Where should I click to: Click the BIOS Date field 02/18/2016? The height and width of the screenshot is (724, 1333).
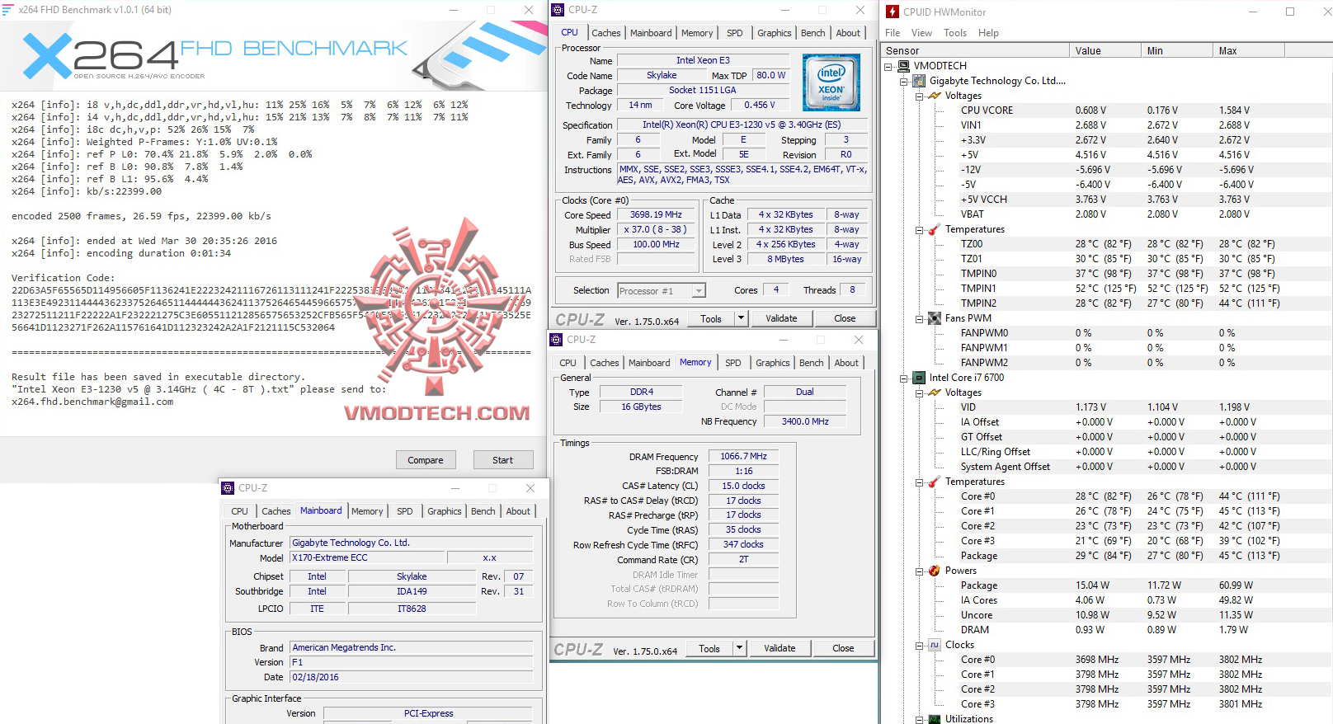(412, 677)
